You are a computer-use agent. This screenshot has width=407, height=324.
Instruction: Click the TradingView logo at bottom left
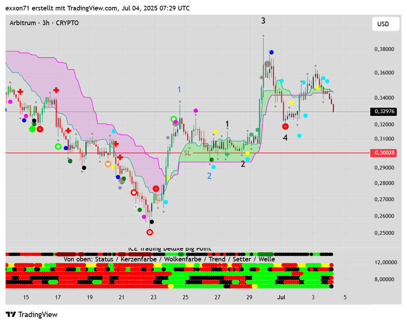(32, 314)
